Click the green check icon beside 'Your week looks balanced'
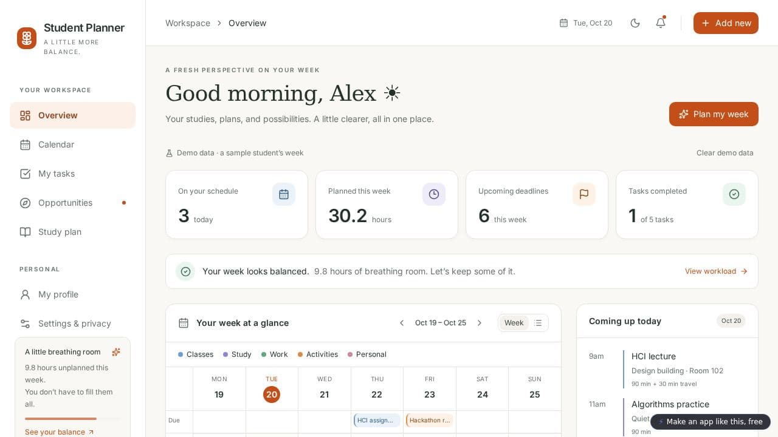Viewport: 778px width, 437px height. (x=185, y=271)
